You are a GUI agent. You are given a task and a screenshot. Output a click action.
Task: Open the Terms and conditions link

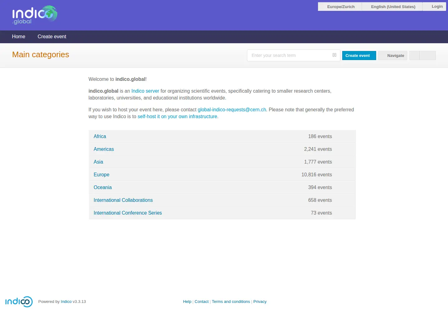231,302
